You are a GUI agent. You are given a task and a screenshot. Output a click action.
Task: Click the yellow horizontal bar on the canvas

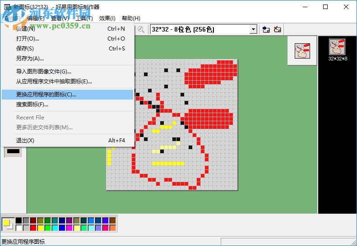click(168, 164)
